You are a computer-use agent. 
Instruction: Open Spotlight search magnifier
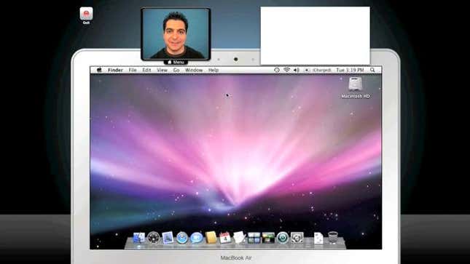coord(372,70)
